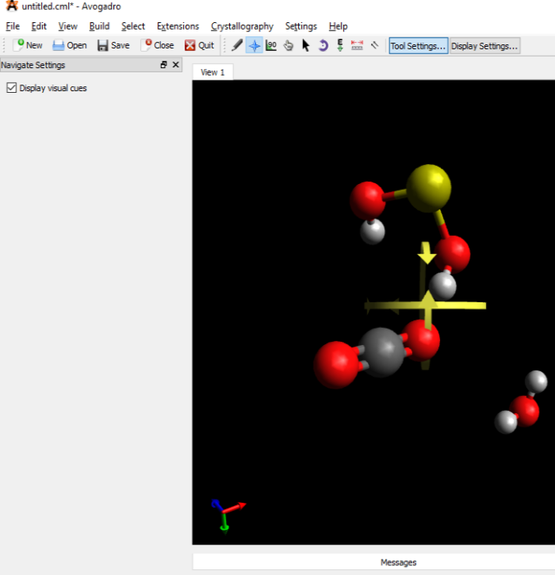Select the Measure tool
Viewport: 555px width, 575px height.
(x=357, y=46)
